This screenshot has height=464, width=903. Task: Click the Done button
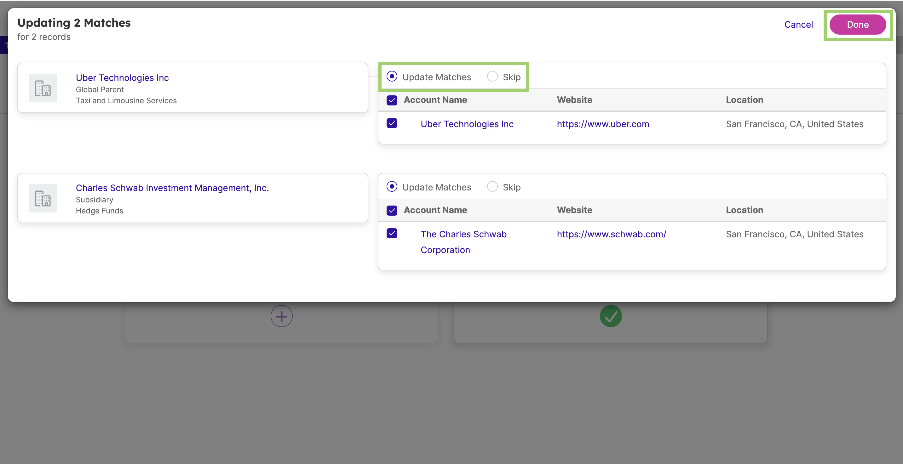(857, 25)
